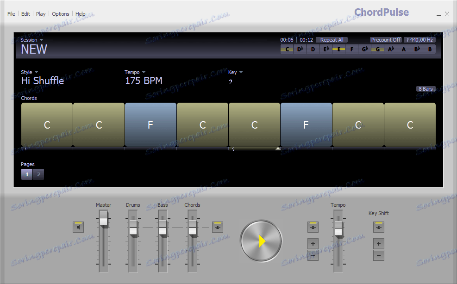This screenshot has height=284, width=457.
Task: Open the Play menu
Action: [x=40, y=13]
